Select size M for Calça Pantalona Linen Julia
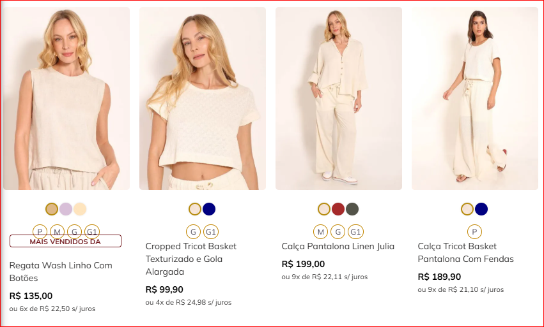544x327 pixels. click(321, 231)
